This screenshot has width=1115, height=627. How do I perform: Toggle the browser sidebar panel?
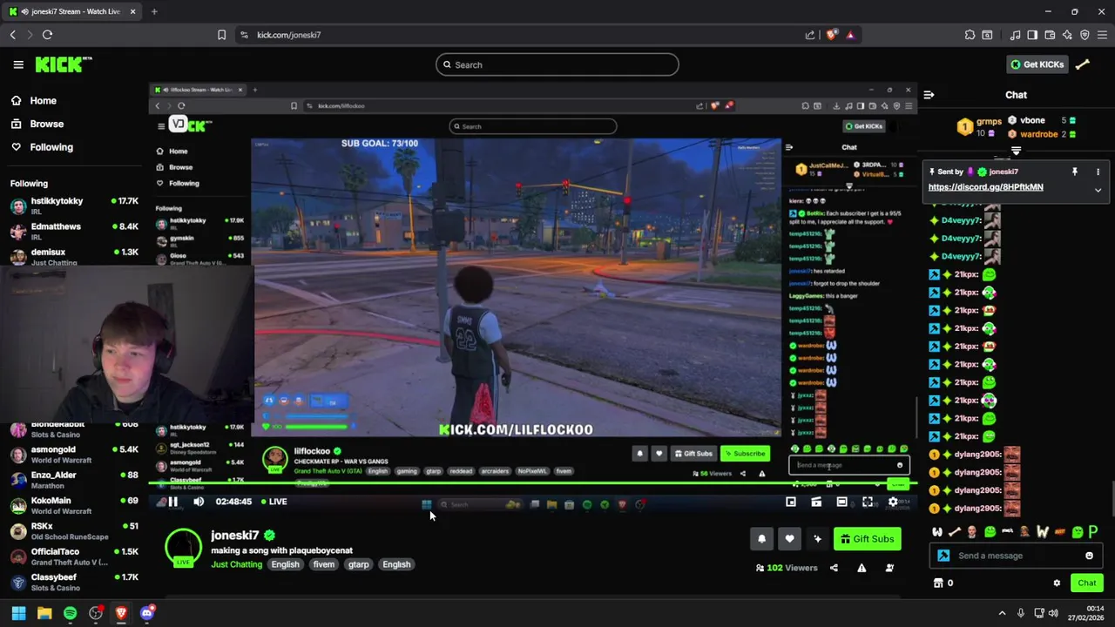1032,35
